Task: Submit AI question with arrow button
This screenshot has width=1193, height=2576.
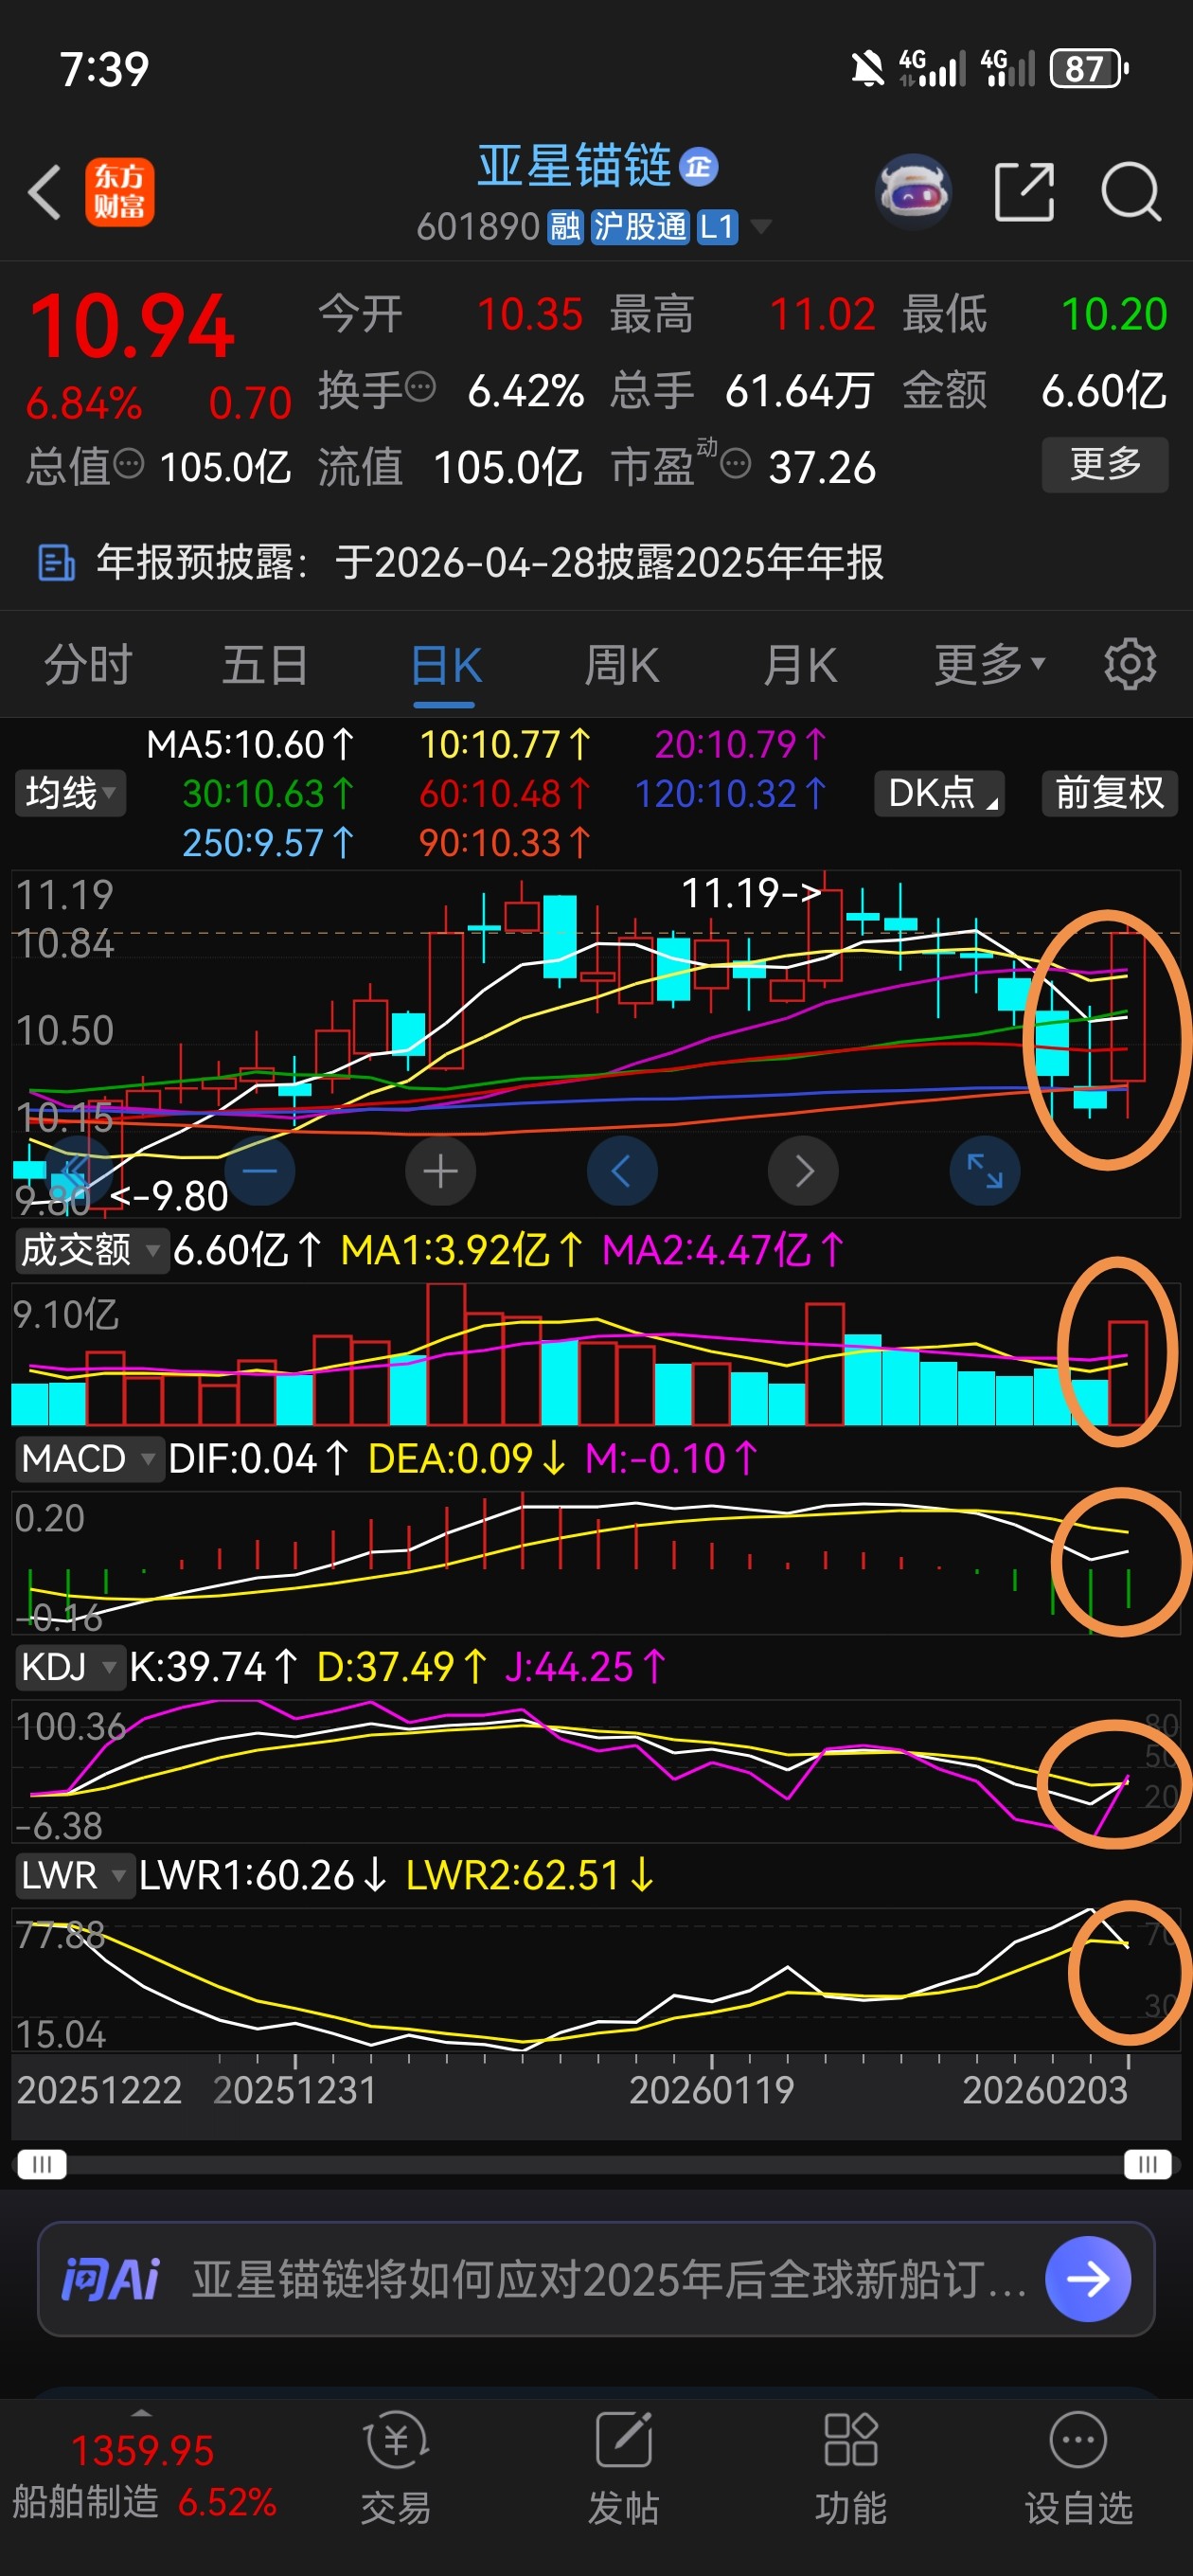Action: (1088, 2279)
